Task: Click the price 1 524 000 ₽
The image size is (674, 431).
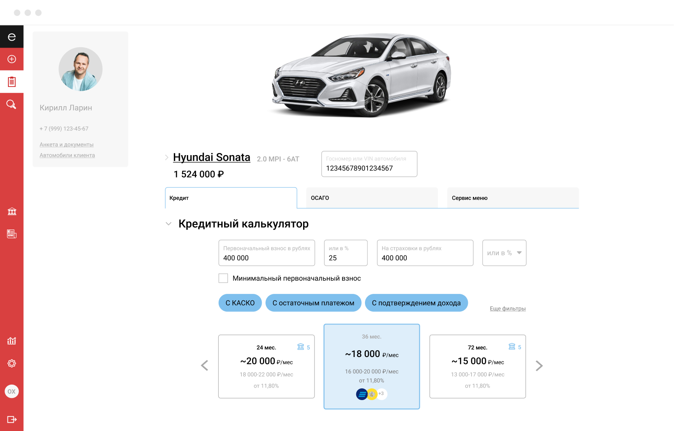Action: click(199, 174)
